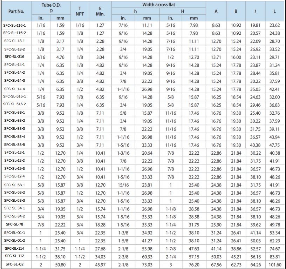
Task: Click part number SFC-SL-116-1
Action: tap(16, 25)
